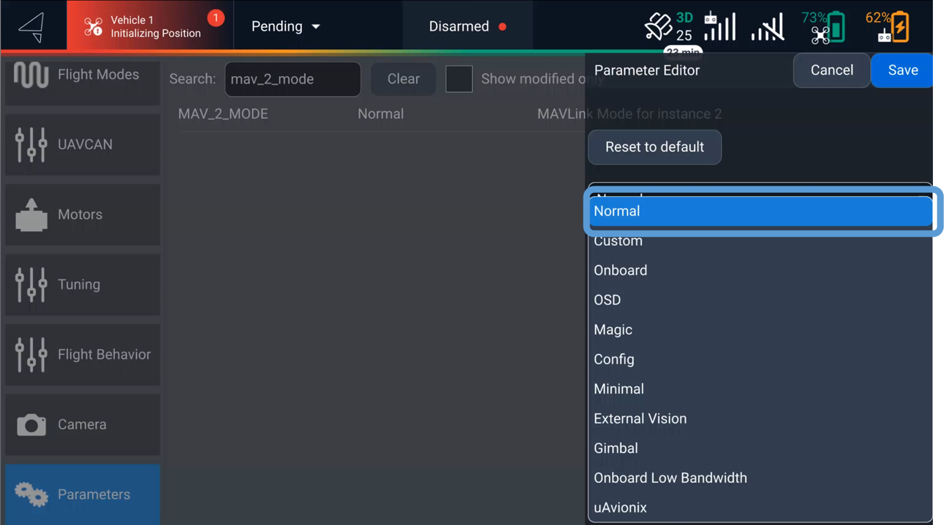Image resolution: width=944 pixels, height=525 pixels.
Task: Toggle the Show modified only checkbox
Action: [x=459, y=79]
